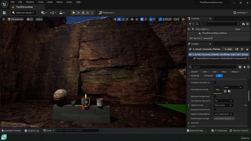Filter Details by Physics
The image size is (251, 141).
point(235,72)
